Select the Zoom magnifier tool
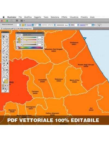This screenshot has width=109, height=141. pos(7,76)
